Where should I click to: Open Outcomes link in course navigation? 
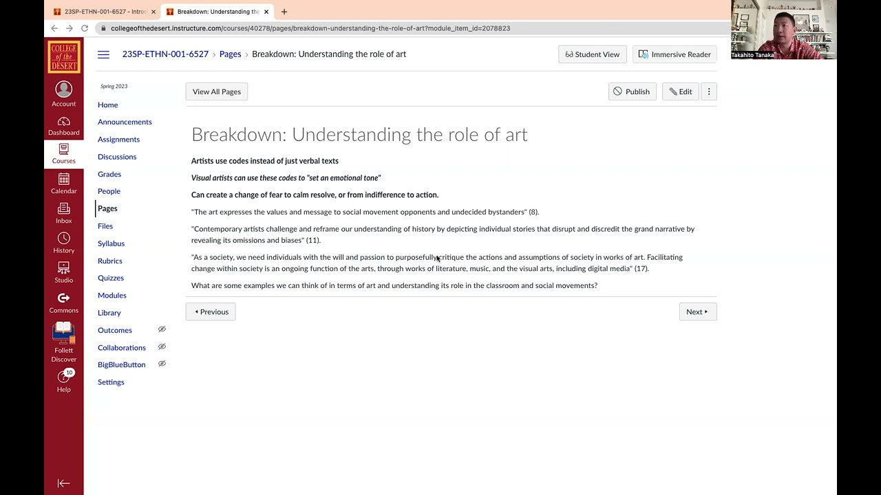(x=115, y=330)
